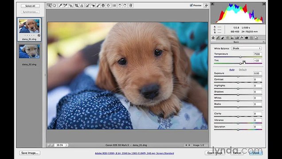Switch to the Lens Corrections tab
Viewport: 282px width, 159px height.
237,38
